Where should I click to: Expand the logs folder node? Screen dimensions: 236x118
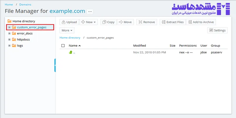tap(9, 46)
